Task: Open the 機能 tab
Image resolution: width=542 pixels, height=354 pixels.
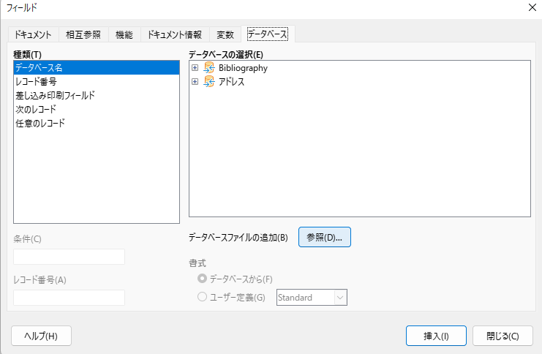Action: coord(124,34)
